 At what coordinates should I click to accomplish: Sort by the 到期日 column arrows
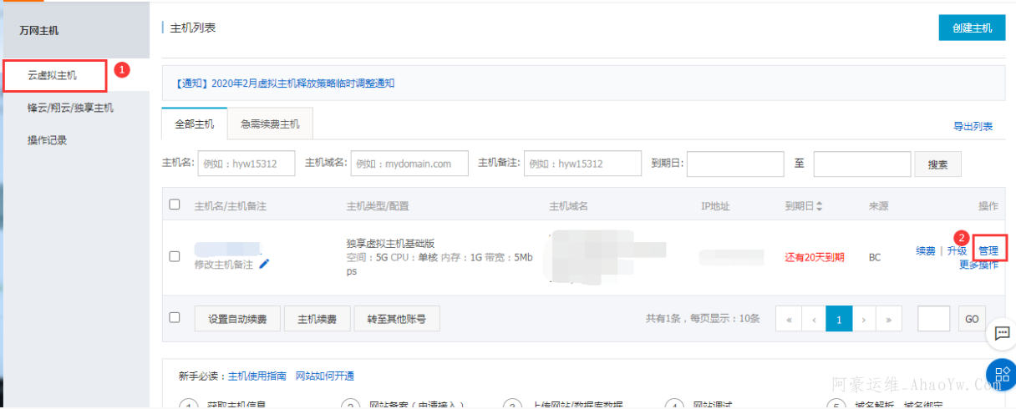point(820,206)
